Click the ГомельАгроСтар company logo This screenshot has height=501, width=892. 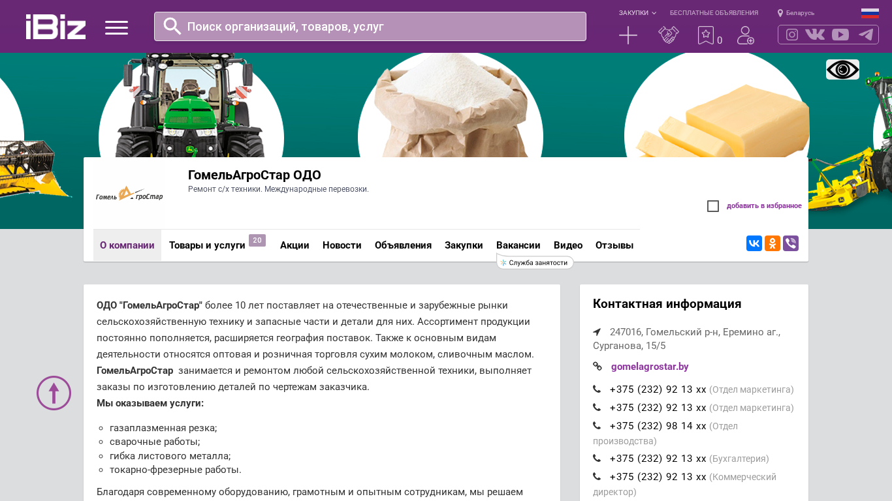[x=129, y=194]
